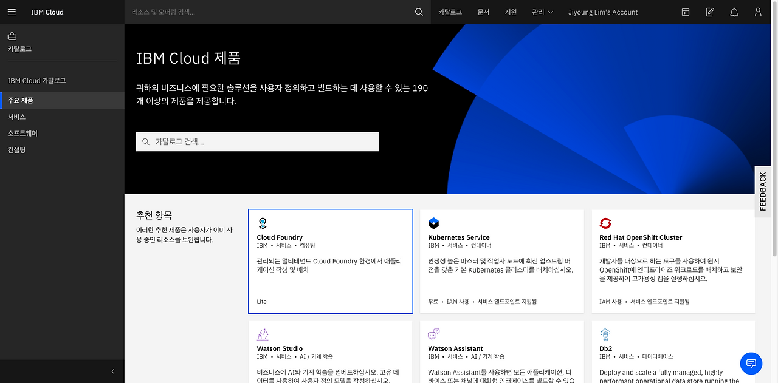The width and height of the screenshot is (778, 383).
Task: Open the FEEDBACK side tab
Action: [x=763, y=192]
